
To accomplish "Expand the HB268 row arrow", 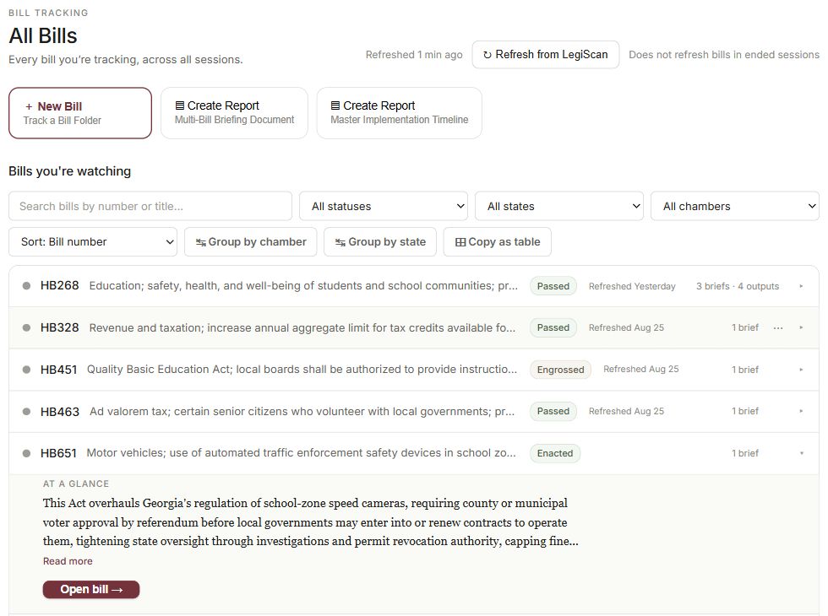I will (801, 286).
